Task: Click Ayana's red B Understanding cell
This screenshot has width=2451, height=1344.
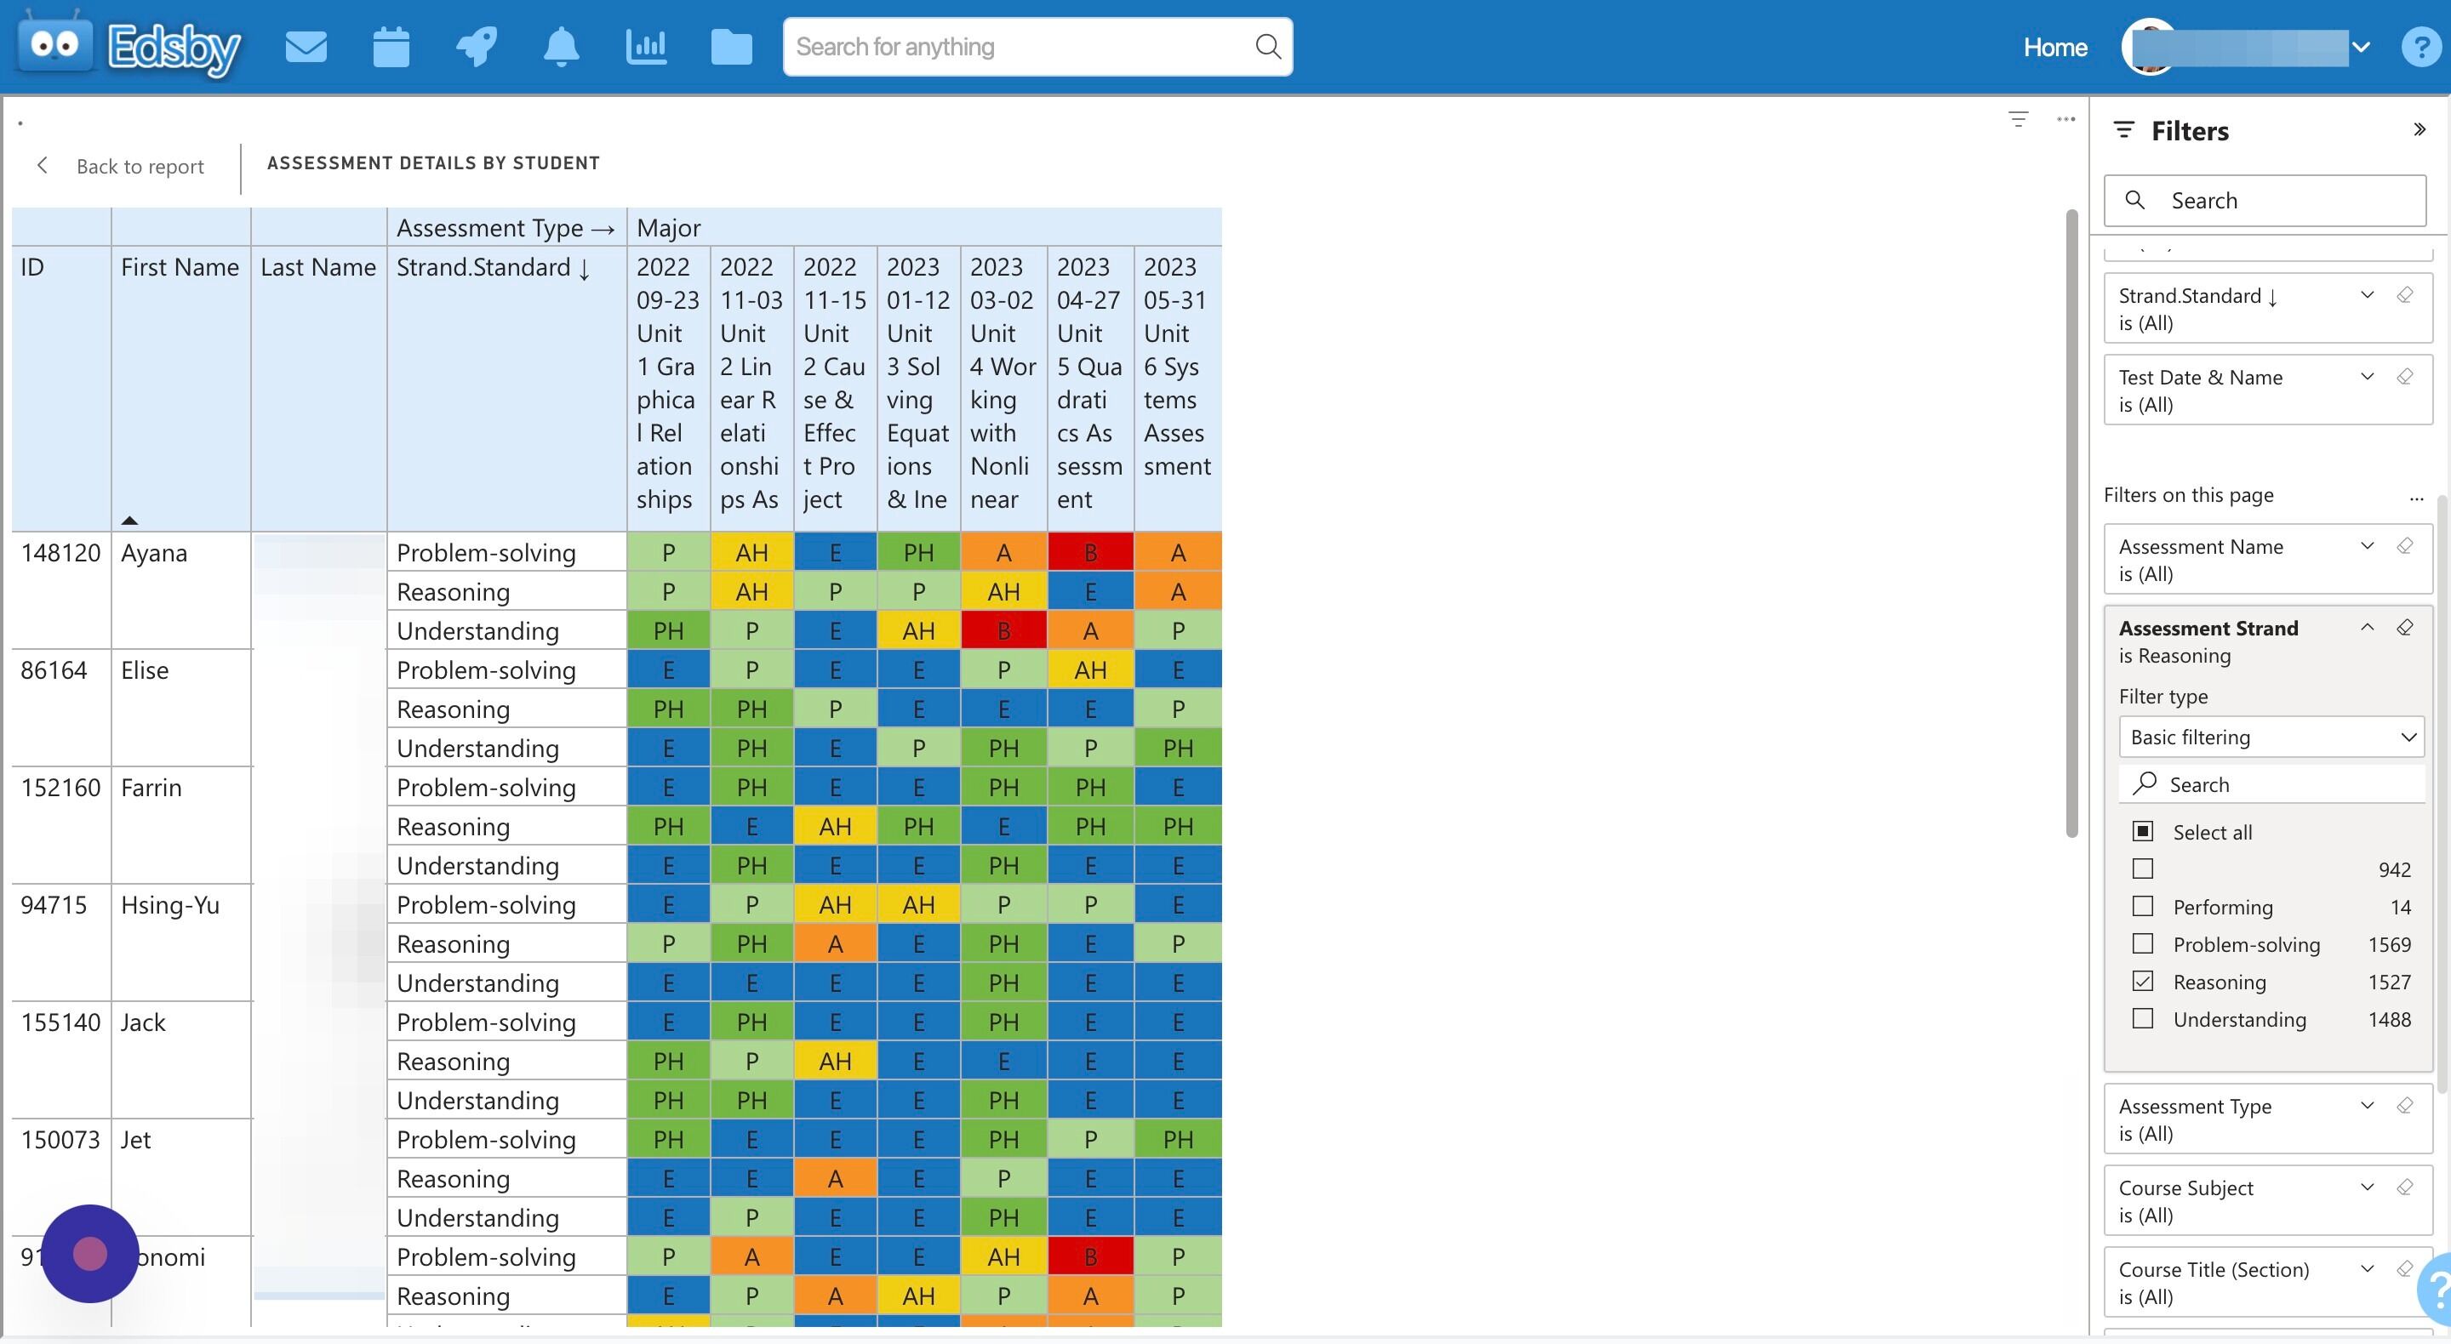Action: click(x=1004, y=629)
